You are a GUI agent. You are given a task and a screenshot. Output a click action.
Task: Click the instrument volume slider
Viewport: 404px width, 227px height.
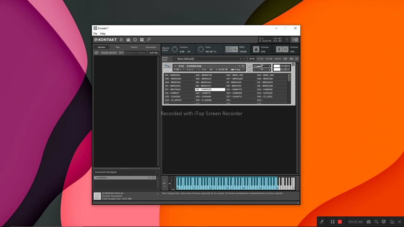pyautogui.click(x=262, y=66)
